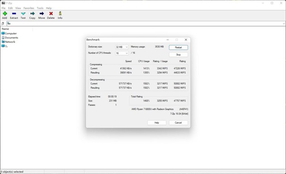
Task: Go up one folder level icon
Action: 3,24
